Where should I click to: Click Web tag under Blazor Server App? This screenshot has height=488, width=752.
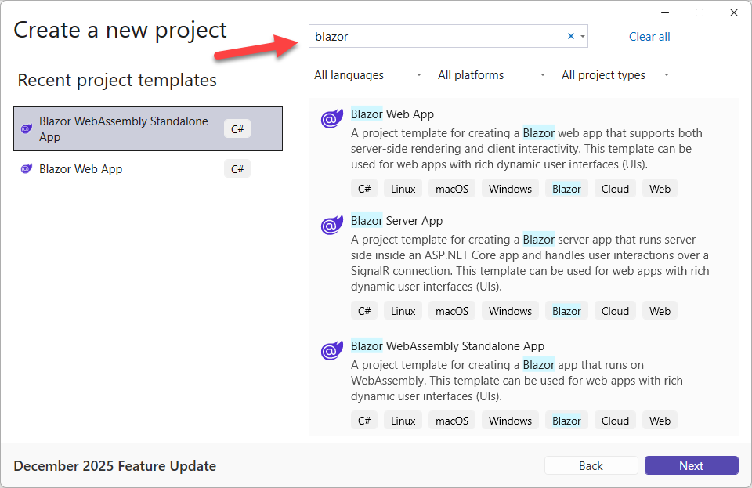[660, 311]
